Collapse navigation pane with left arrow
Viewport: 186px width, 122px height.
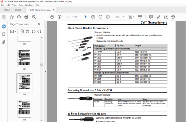46,72
